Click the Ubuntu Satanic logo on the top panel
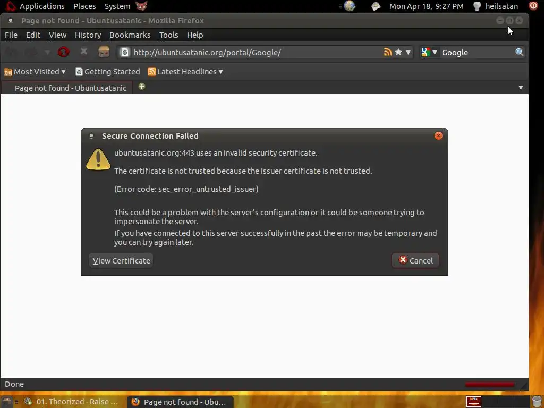Image resolution: width=544 pixels, height=408 pixels. pyautogui.click(x=11, y=6)
